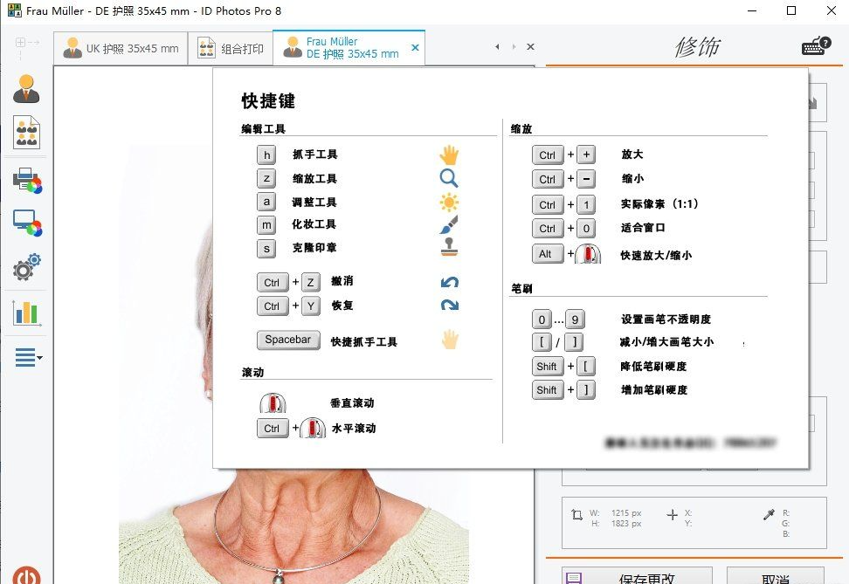Select the sun-shaped adjust tool icon
The height and width of the screenshot is (584, 849).
point(449,202)
